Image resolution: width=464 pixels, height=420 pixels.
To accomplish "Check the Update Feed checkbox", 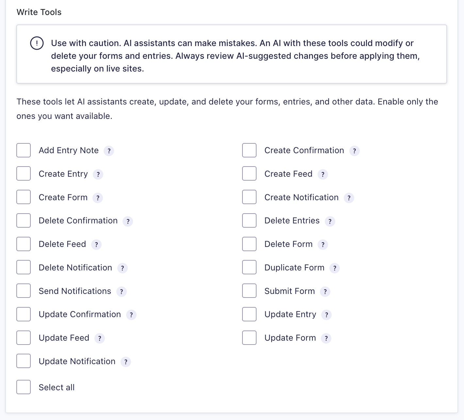I will click(x=24, y=338).
